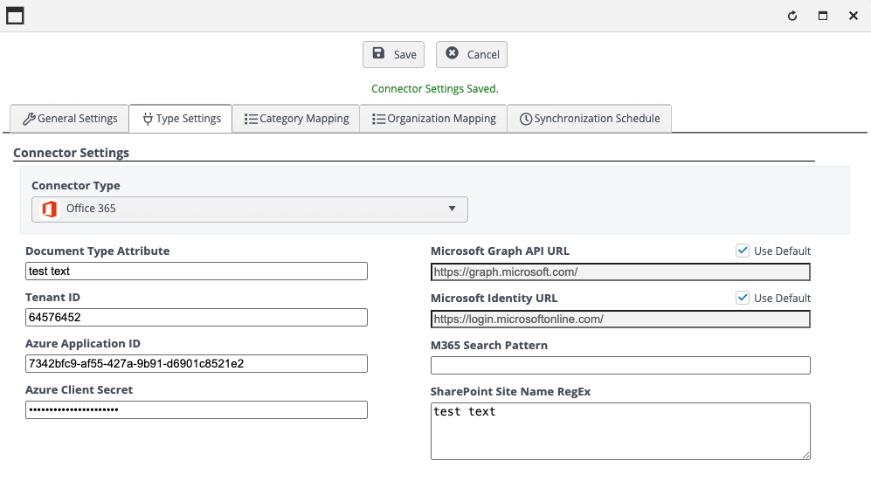Open the Synchronization Schedule tab
Viewport: 871px width, 488px height.
[590, 118]
